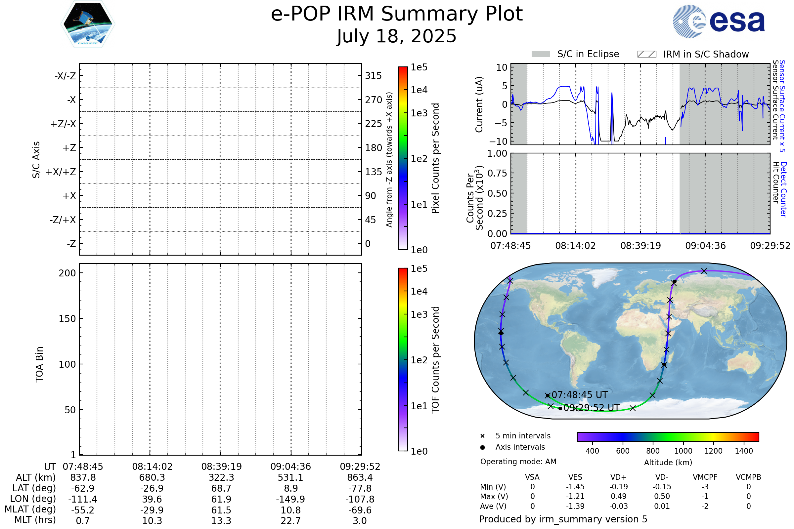Screen dimensions: 794x529
Task: Click the hatched IRM in S/C Shadow swatch
Action: pyautogui.click(x=646, y=54)
